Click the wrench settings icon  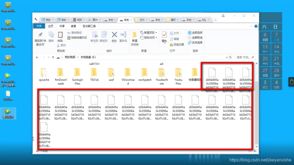coord(36,19)
